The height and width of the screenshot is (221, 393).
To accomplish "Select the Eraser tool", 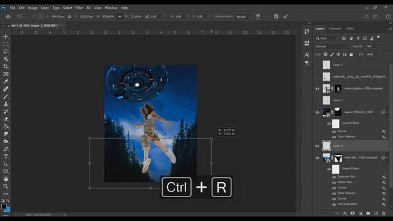I will click(6, 119).
